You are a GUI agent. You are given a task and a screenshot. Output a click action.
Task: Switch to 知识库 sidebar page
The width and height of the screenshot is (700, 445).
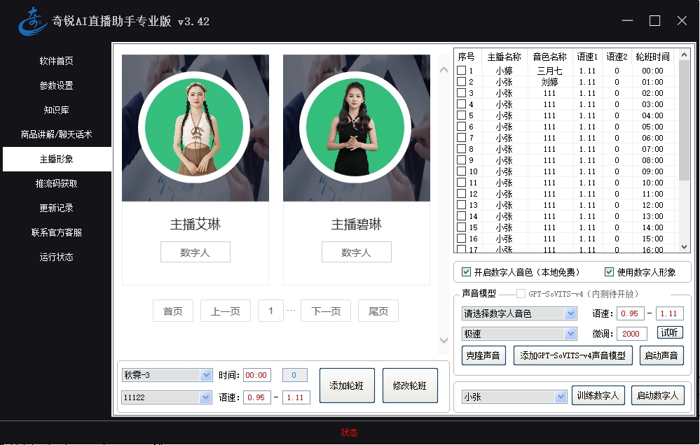pyautogui.click(x=56, y=110)
